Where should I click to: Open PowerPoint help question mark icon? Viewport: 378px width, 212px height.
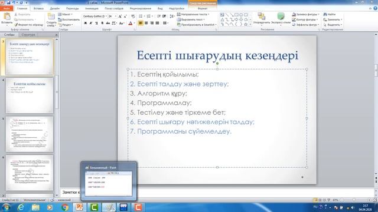pyautogui.click(x=376, y=8)
